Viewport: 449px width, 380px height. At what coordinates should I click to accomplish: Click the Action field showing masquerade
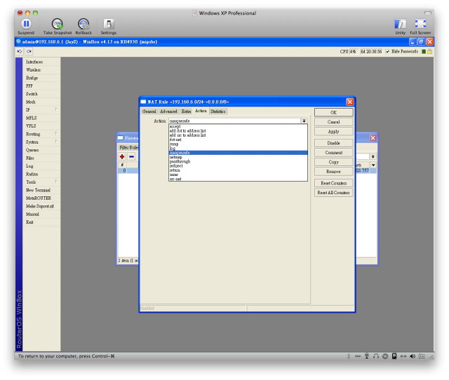pos(234,121)
